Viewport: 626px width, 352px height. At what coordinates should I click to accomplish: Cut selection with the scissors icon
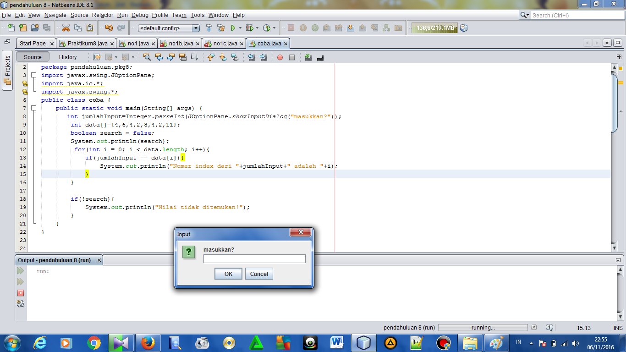[x=66, y=28]
